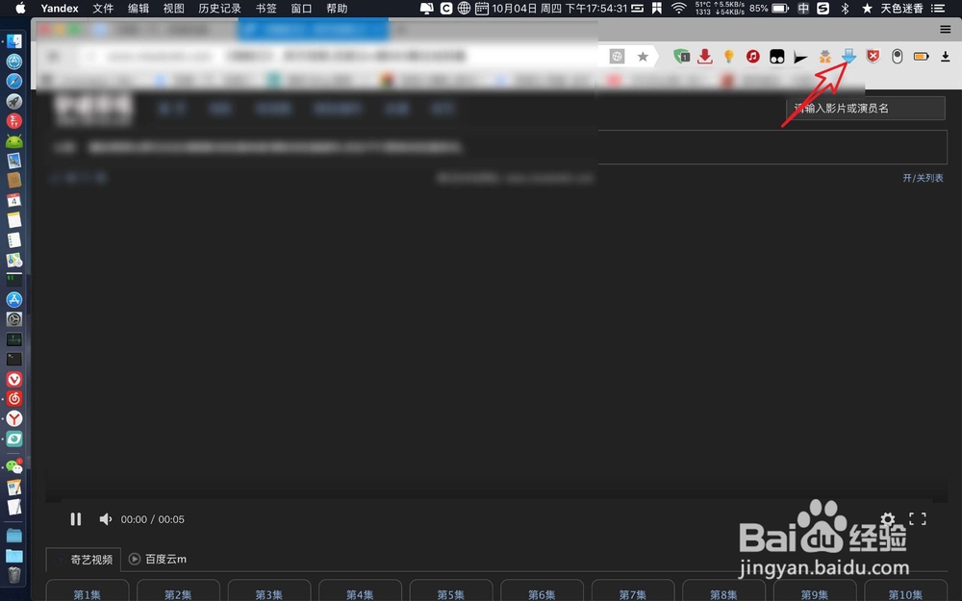Open System Preferences in the Dock
The height and width of the screenshot is (601, 962).
pyautogui.click(x=14, y=319)
